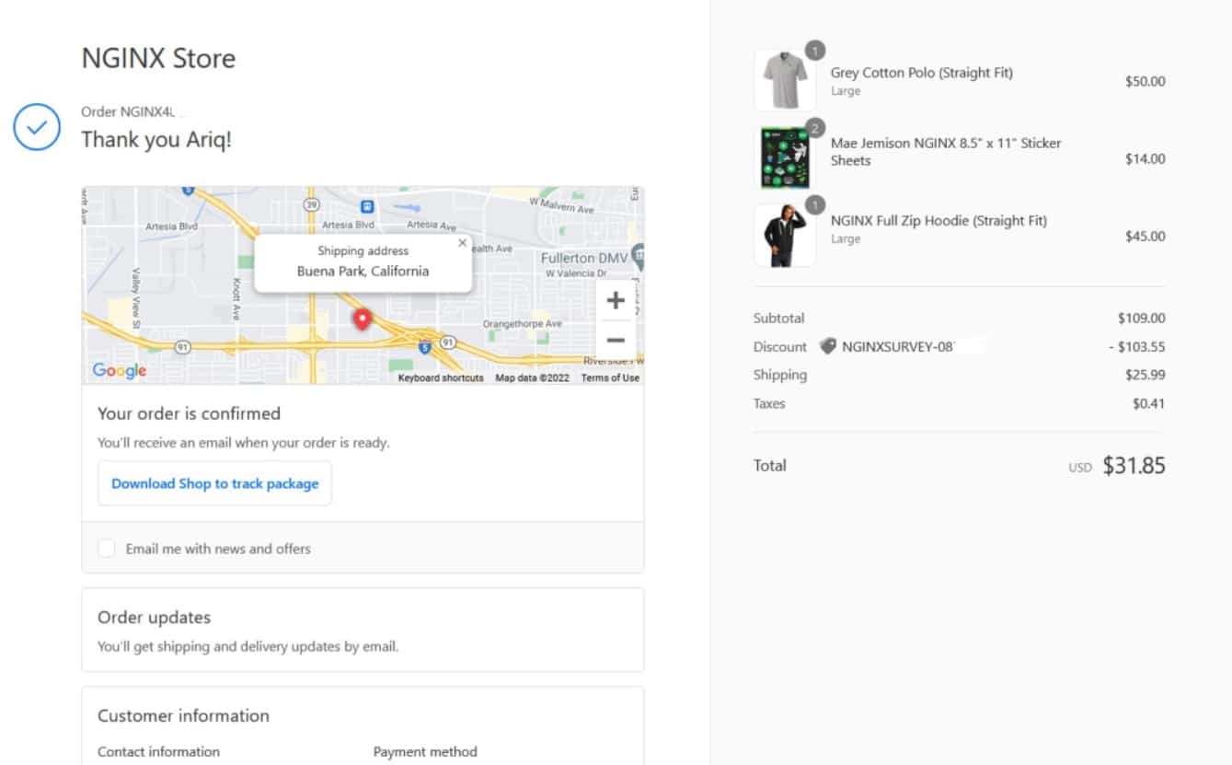Open map Keyboard shortcuts
1232x765 pixels.
[441, 377]
